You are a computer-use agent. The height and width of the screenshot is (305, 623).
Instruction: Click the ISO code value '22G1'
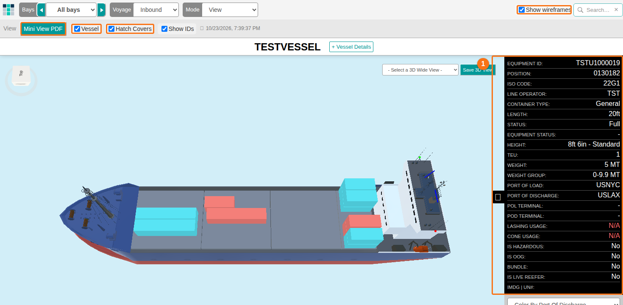coord(612,83)
